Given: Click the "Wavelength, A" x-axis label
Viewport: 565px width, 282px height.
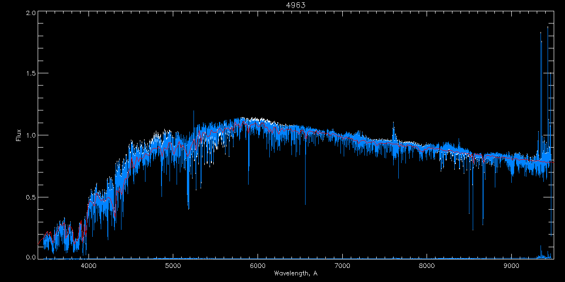Looking at the screenshot, I should point(296,273).
